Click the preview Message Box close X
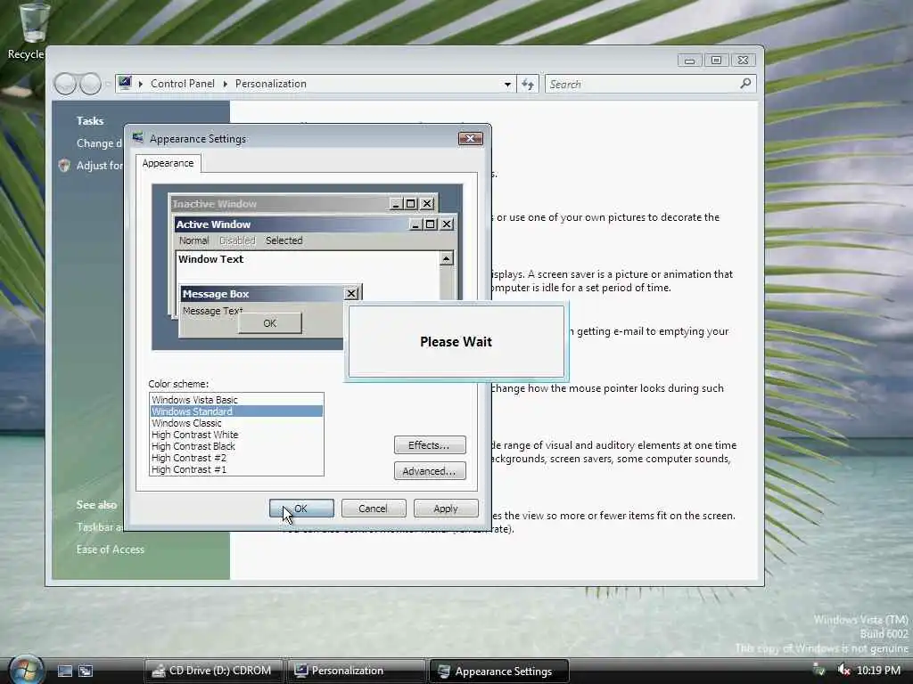Screen dimensions: 913x684 tap(351, 294)
